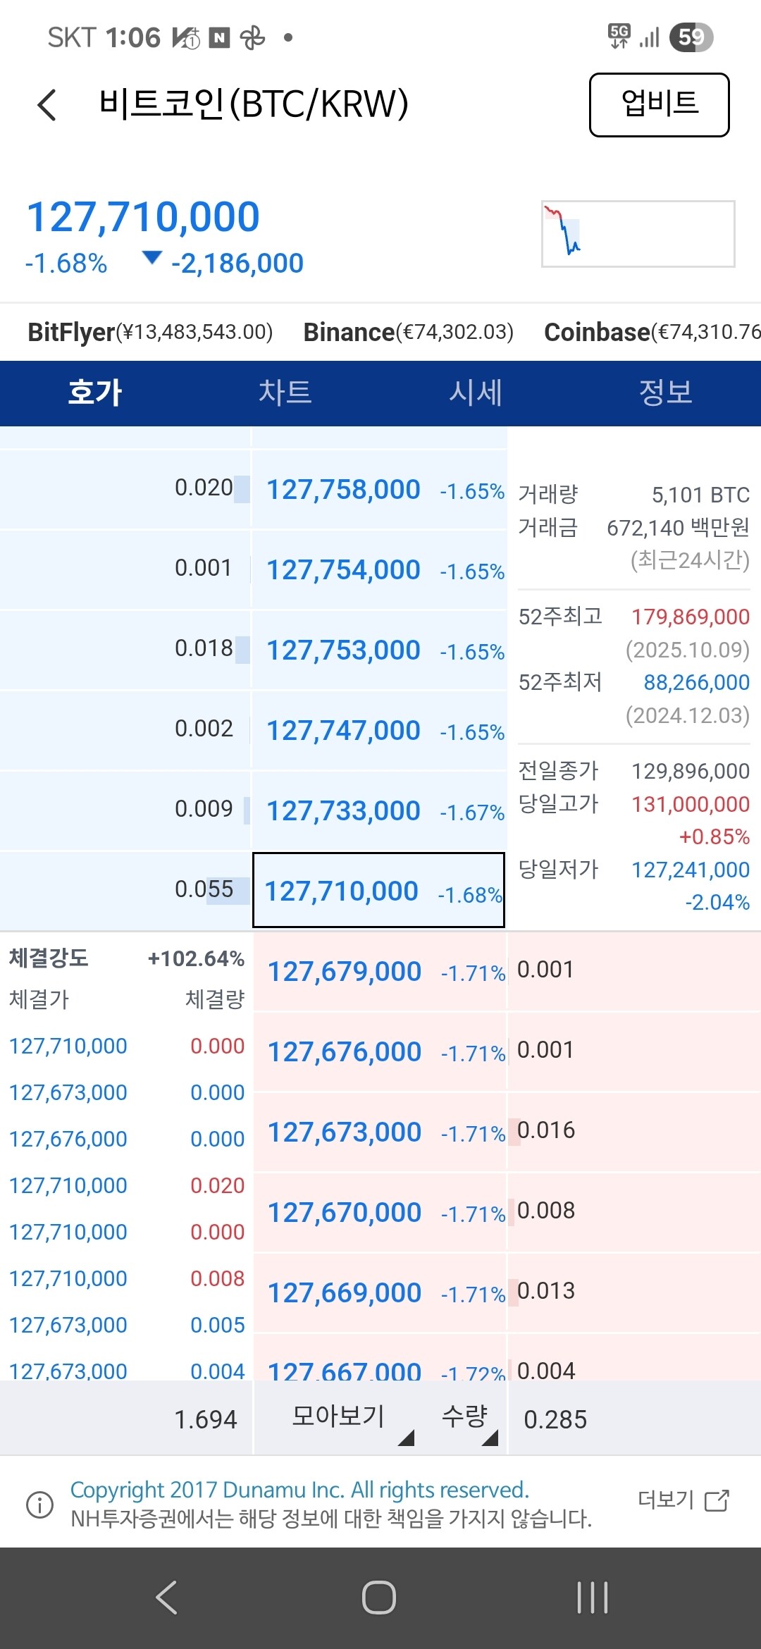Select the 호가 tab
Screen dimensions: 761x1649
click(x=95, y=393)
